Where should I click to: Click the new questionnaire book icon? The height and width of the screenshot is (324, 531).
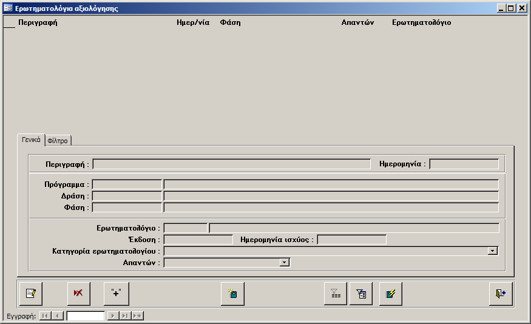coord(232,294)
